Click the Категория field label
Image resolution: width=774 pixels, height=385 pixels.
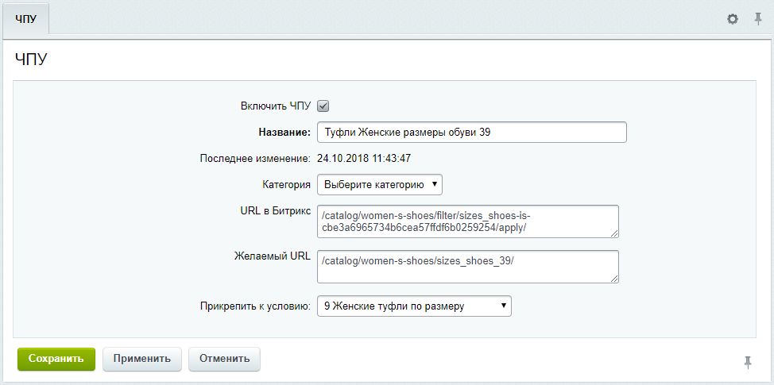[x=286, y=185]
